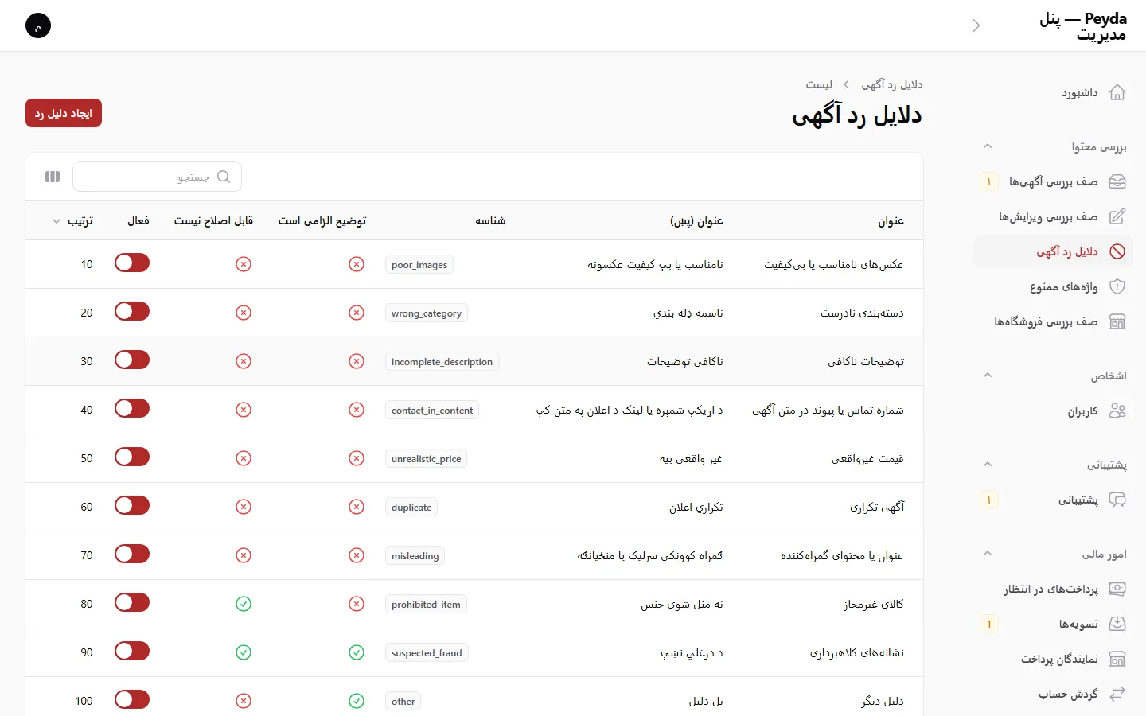Toggle the فعال switch for contact_in_content
1146x716 pixels.
[x=132, y=409]
